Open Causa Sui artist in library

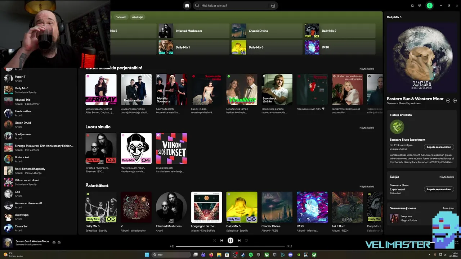click(x=39, y=228)
